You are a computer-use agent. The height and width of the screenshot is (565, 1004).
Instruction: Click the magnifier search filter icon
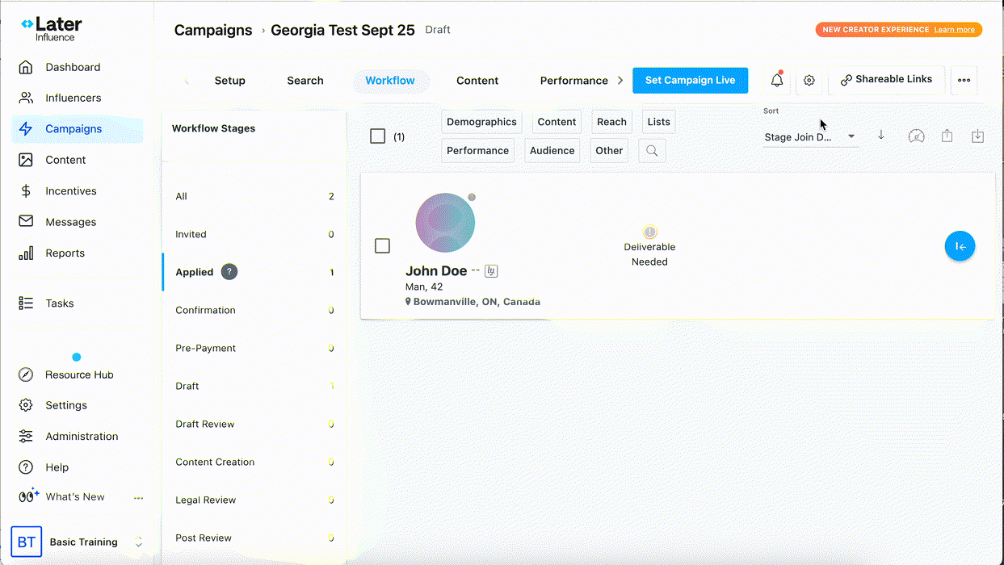coord(652,151)
